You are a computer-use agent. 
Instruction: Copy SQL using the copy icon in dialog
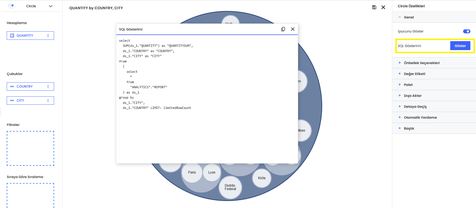click(283, 29)
